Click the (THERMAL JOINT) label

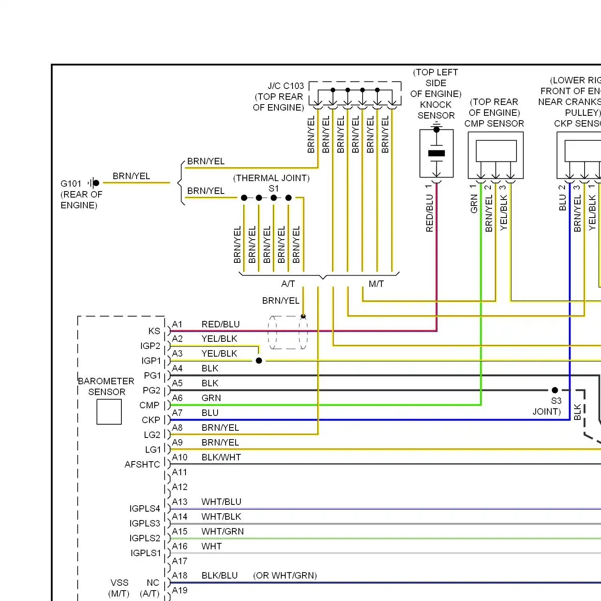tap(271, 178)
